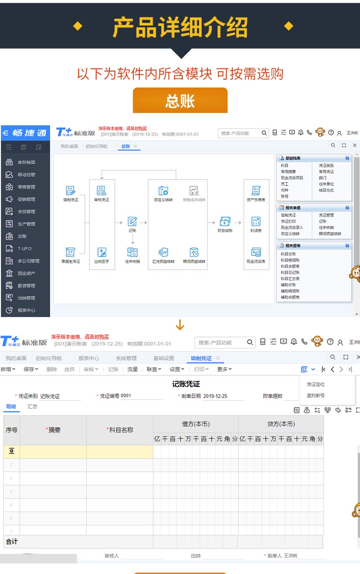Image resolution: width=360 pixels, height=574 pixels.
Task: Open 资产负债表 report icon
Action: [256, 190]
